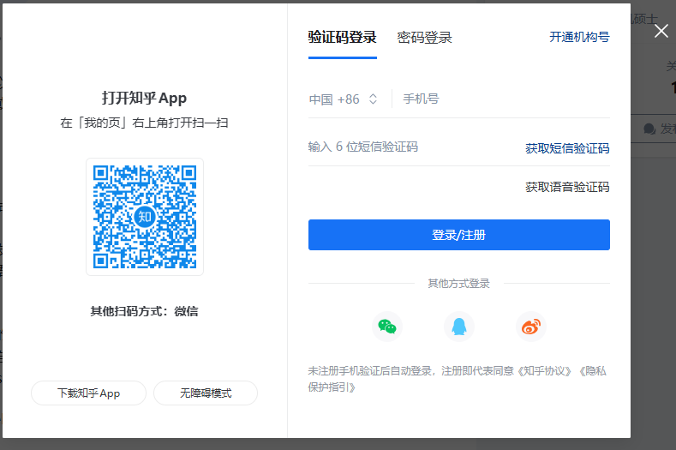This screenshot has width=676, height=450.
Task: Enable 无障碍模式 accessibility mode
Action: [206, 393]
